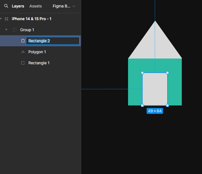Select the Rectangle 1 layer
The height and width of the screenshot is (174, 202).
click(39, 63)
